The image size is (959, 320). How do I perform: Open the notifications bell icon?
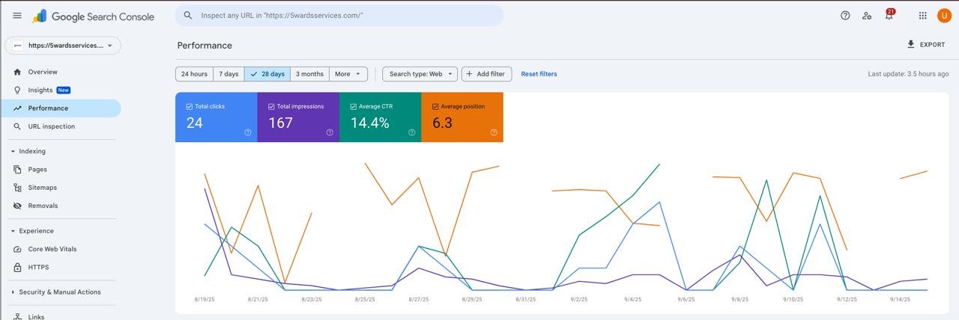click(x=889, y=16)
